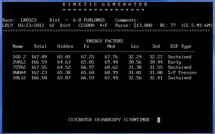Image resolution: width=215 pixels, height=134 pixels.
Task: Click total value 167.55
Action: click(39, 67)
